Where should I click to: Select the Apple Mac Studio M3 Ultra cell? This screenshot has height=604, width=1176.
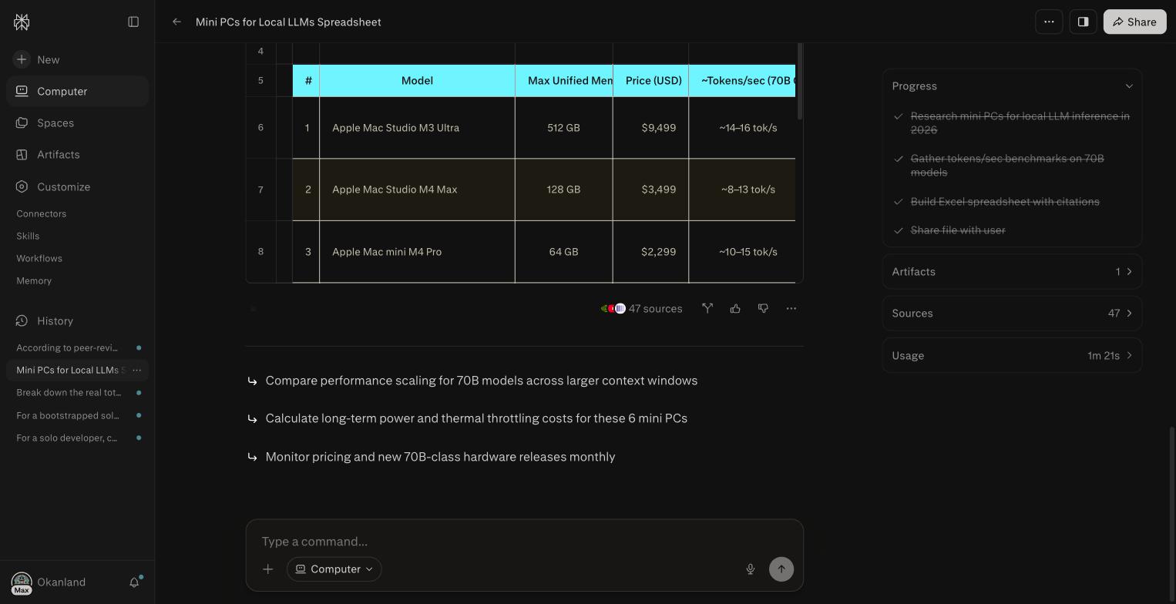click(417, 128)
